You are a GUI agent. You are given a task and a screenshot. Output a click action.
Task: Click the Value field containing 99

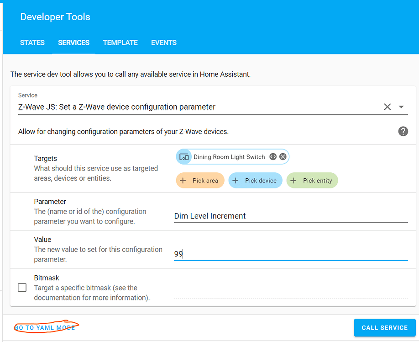291,254
